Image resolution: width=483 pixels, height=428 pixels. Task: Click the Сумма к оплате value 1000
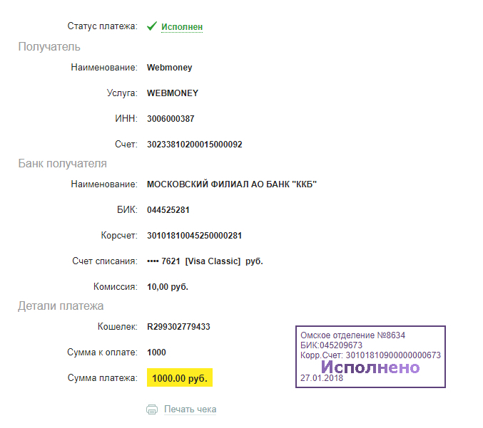156,353
